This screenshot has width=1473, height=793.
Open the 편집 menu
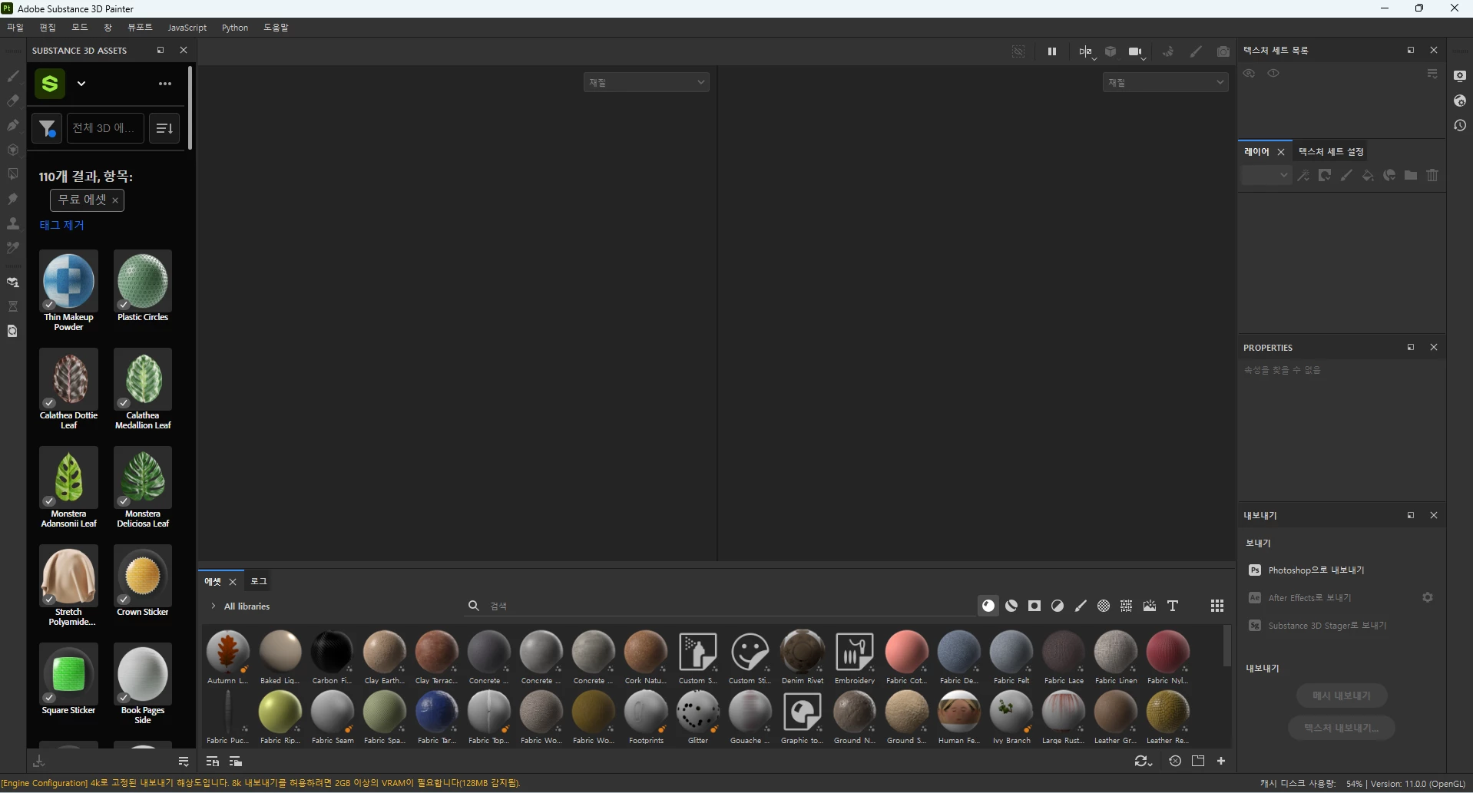(48, 28)
